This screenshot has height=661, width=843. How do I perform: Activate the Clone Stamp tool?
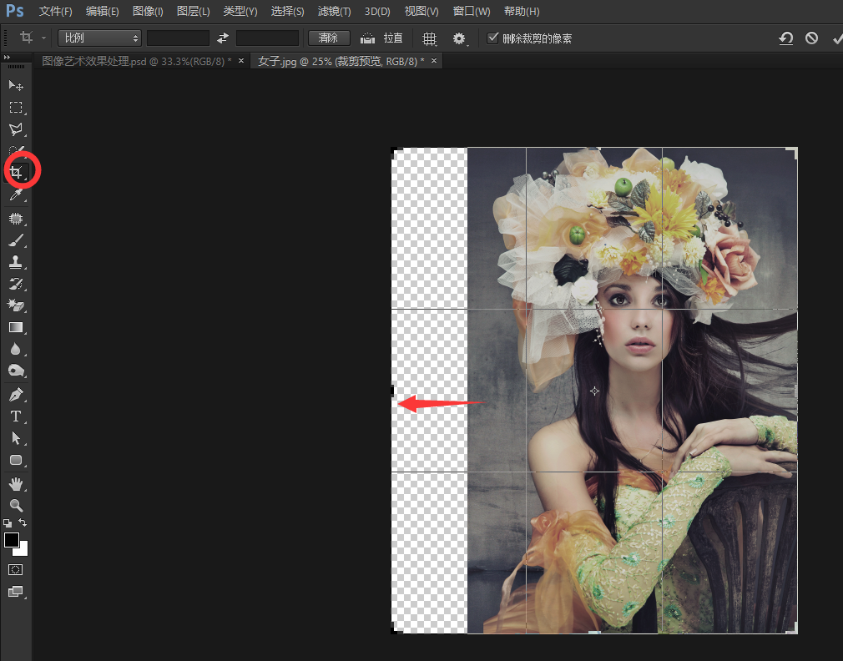(x=15, y=262)
